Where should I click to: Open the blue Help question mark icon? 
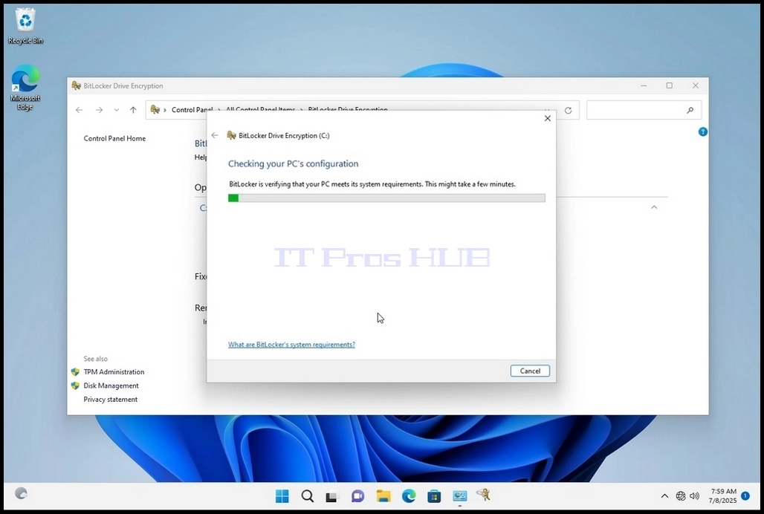(x=702, y=131)
